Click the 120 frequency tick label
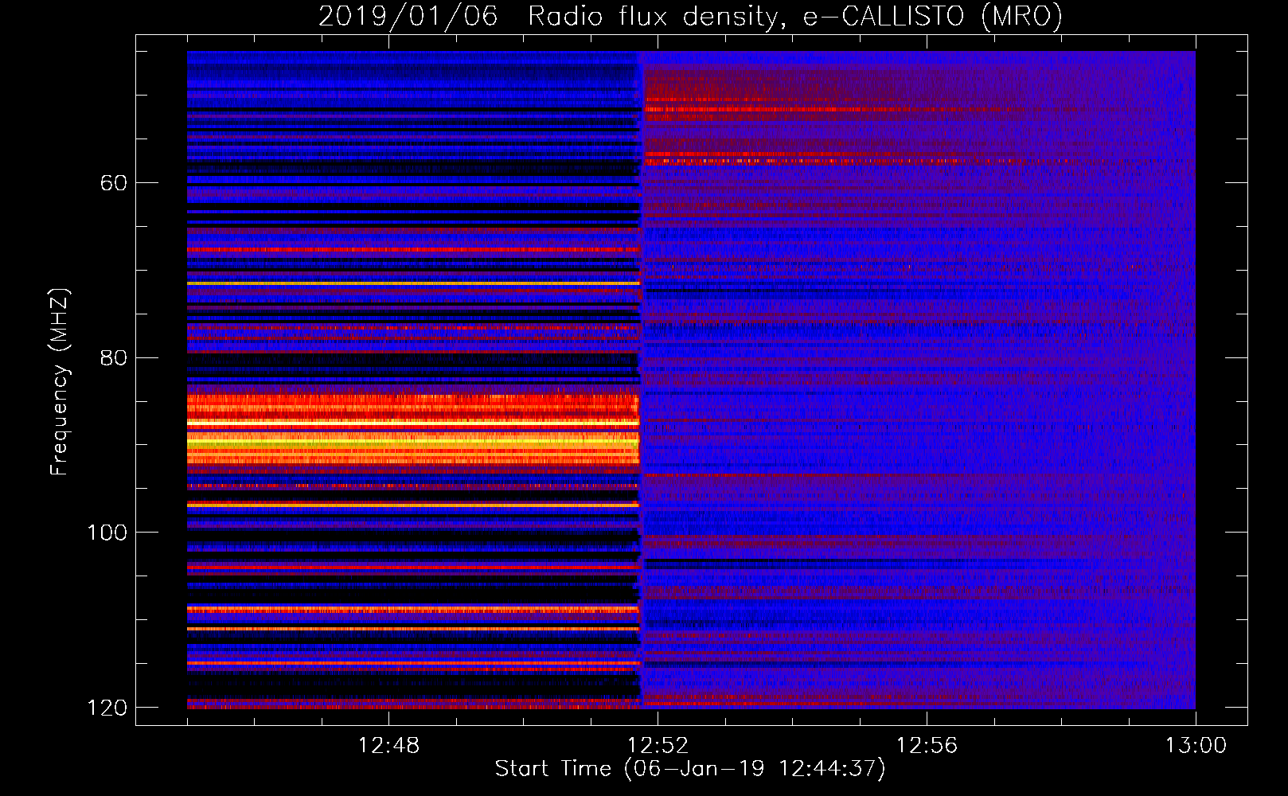This screenshot has width=1288, height=796. [107, 708]
